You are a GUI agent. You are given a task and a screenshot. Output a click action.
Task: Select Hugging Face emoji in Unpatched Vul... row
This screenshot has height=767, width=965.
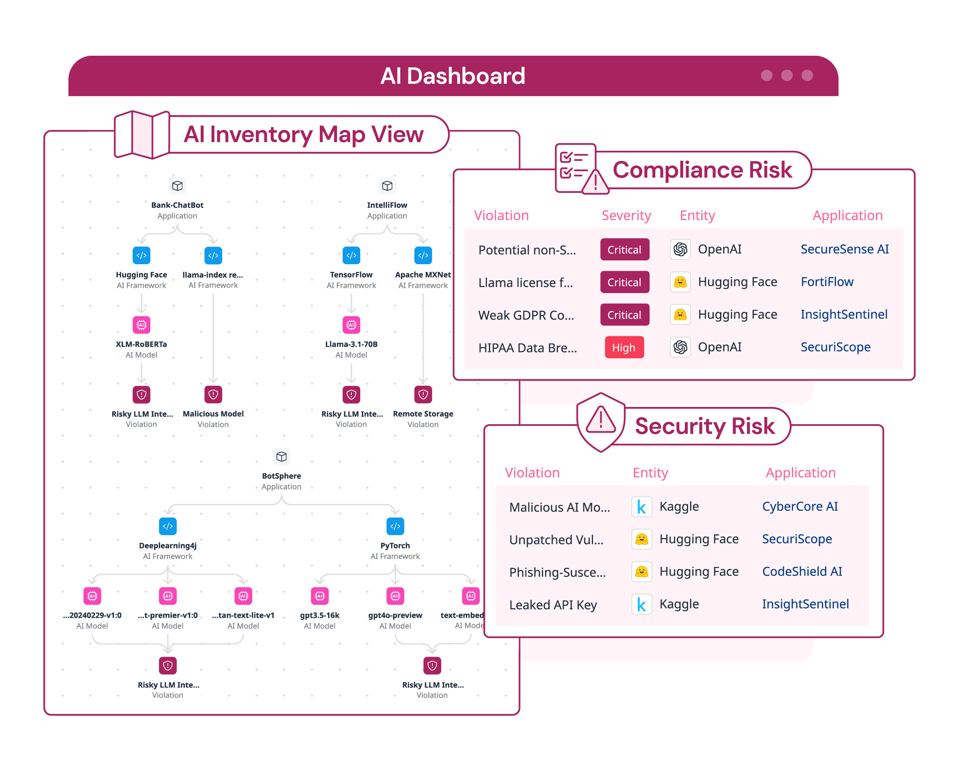coord(642,539)
